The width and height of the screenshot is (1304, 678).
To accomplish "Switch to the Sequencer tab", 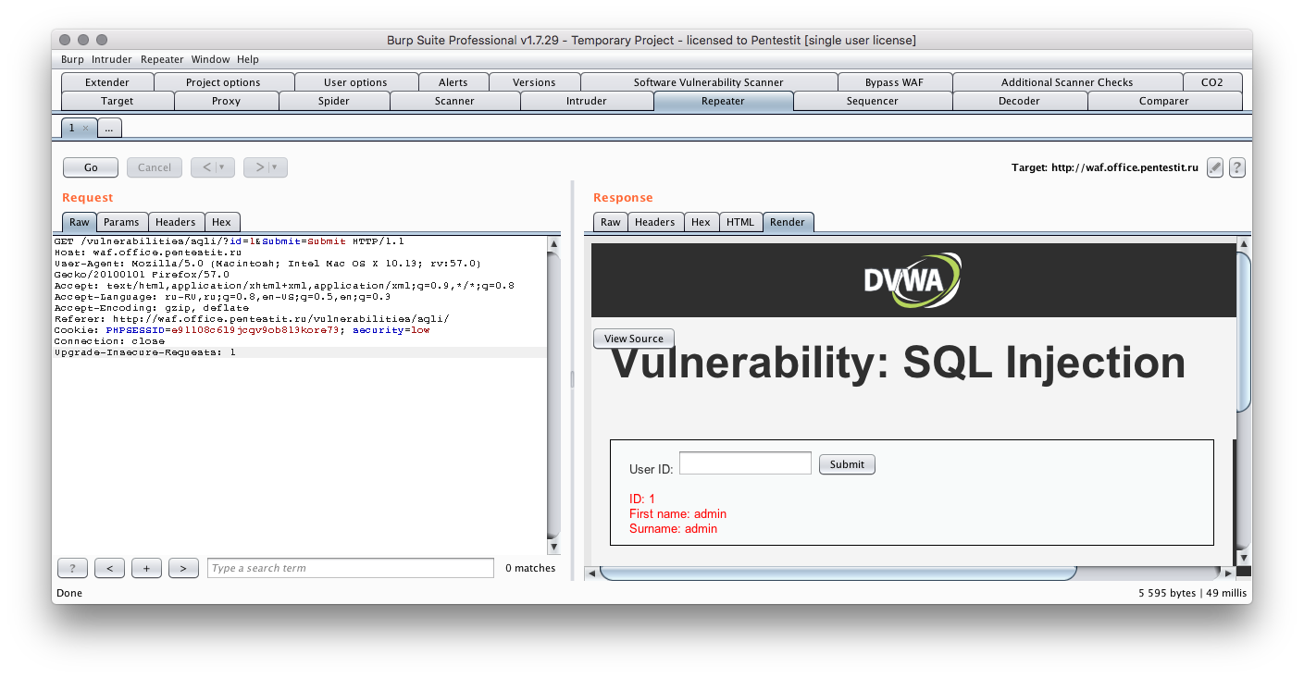I will (x=873, y=101).
